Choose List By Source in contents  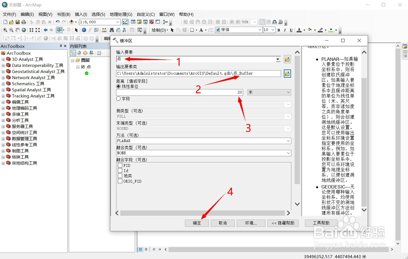(x=79, y=53)
